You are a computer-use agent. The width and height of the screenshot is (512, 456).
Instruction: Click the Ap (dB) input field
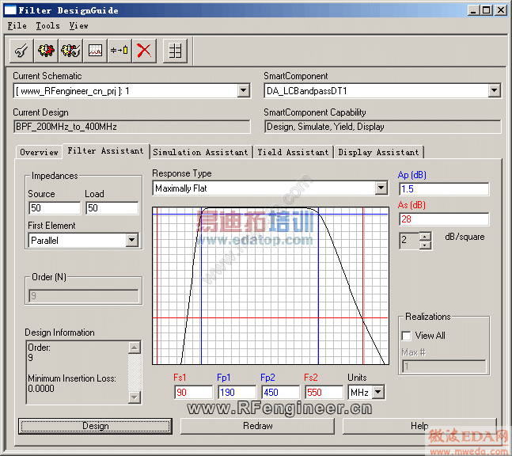pyautogui.click(x=444, y=189)
